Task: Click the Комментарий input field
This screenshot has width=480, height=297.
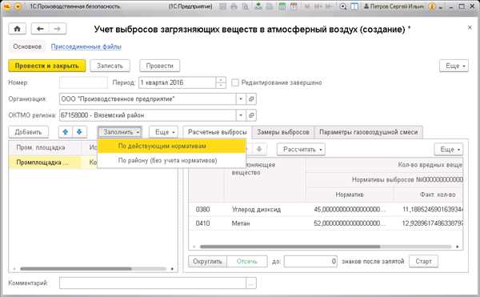Action: [153, 283]
